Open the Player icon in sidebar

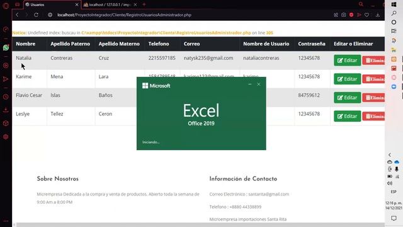[6, 66]
